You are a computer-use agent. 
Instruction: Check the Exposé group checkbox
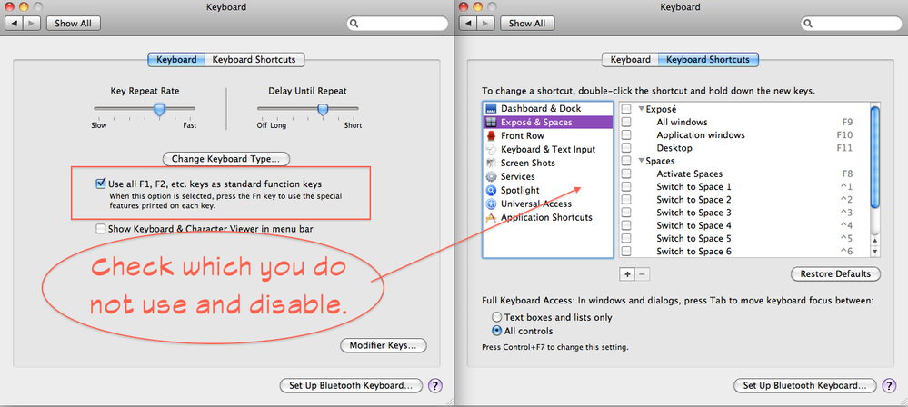coord(626,109)
